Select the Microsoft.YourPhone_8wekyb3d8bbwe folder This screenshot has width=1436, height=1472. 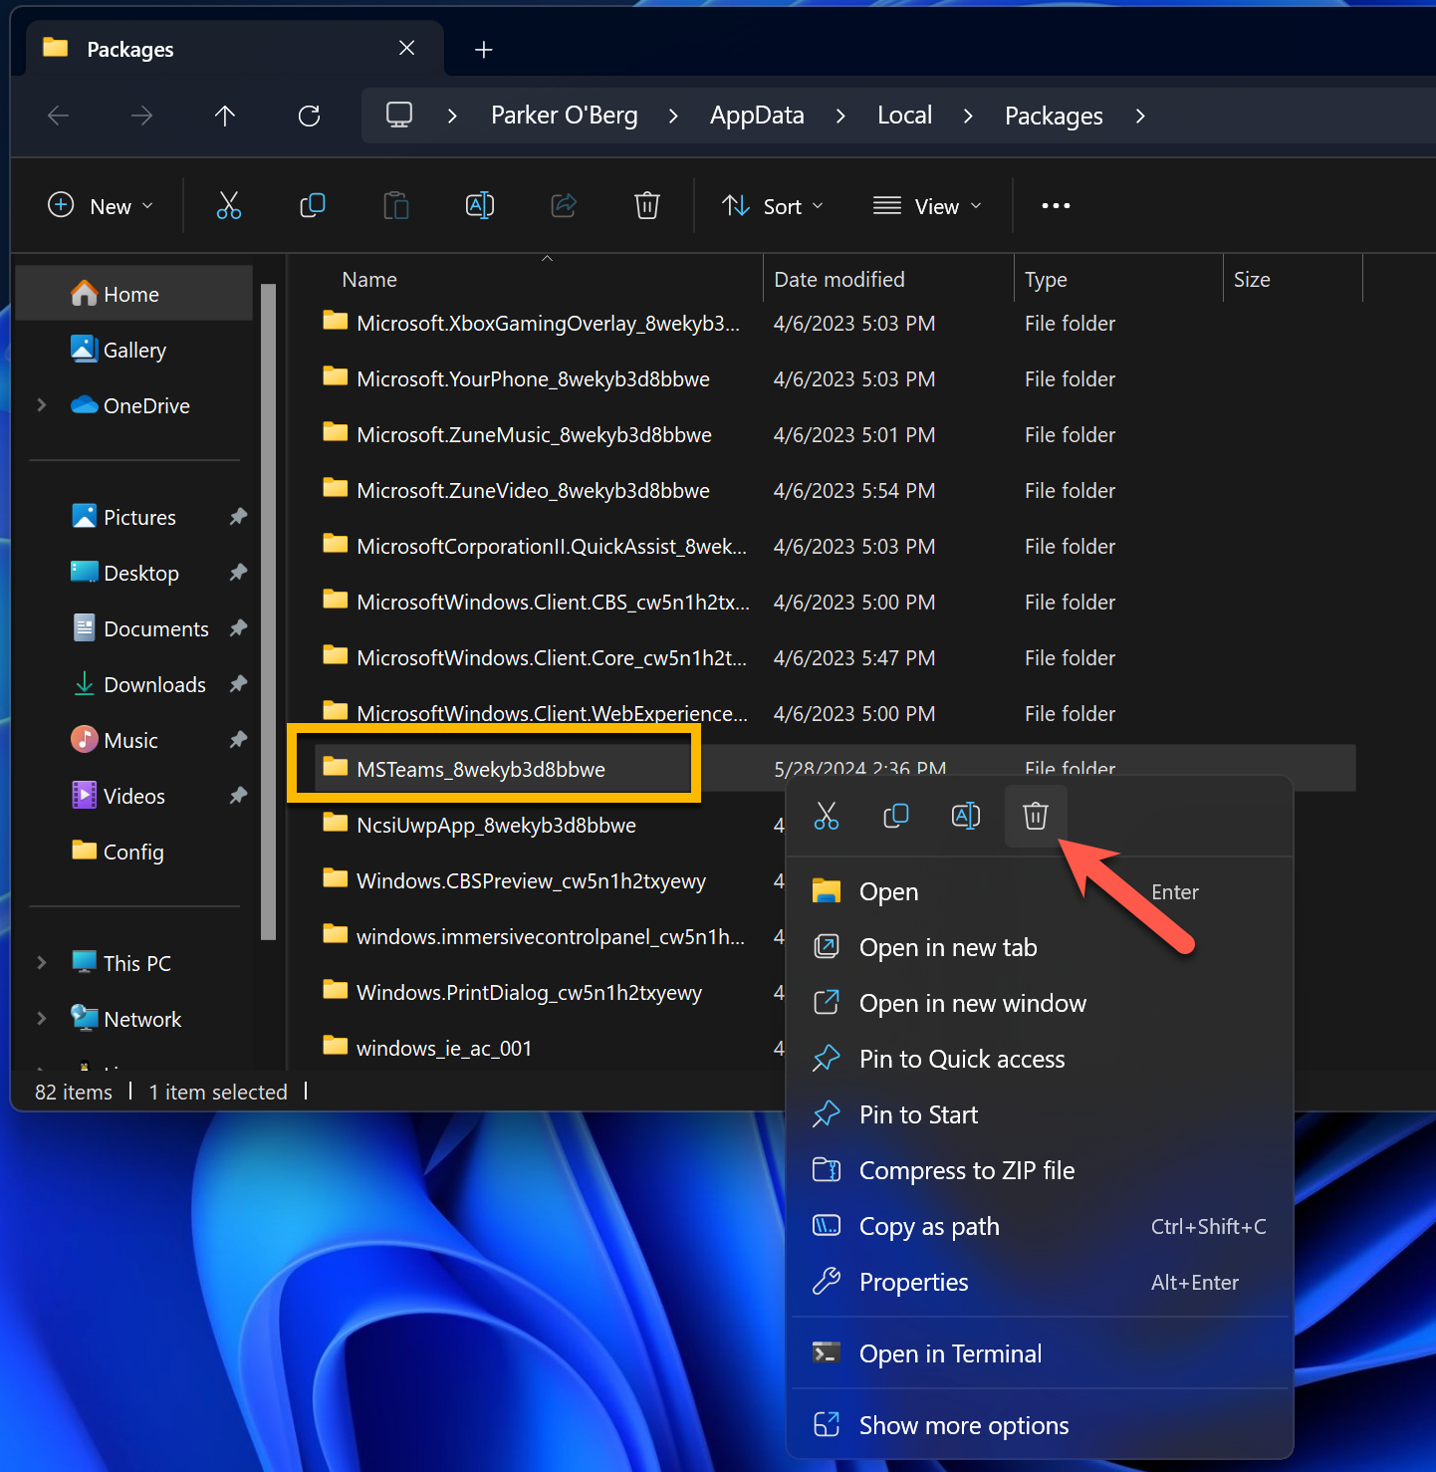[533, 379]
